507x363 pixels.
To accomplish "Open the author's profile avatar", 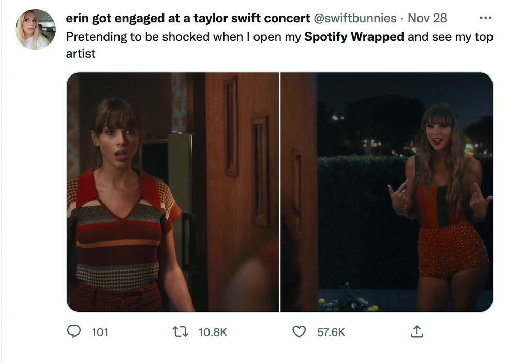I will (35, 29).
